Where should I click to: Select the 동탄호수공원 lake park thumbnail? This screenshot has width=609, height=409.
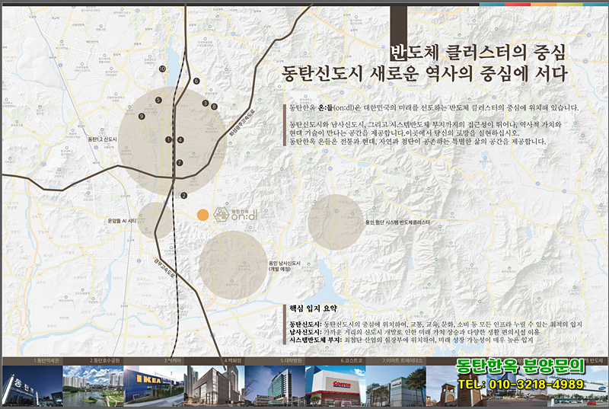93,385
